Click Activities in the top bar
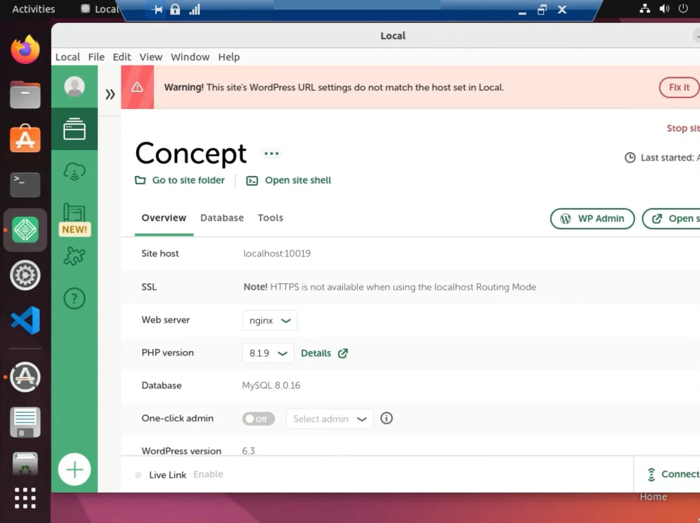The height and width of the screenshot is (523, 700). click(x=34, y=9)
